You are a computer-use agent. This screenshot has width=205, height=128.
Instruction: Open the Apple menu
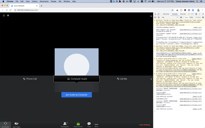[x=3, y=1]
